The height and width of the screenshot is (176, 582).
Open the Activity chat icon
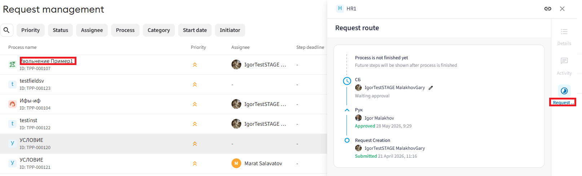point(564,61)
